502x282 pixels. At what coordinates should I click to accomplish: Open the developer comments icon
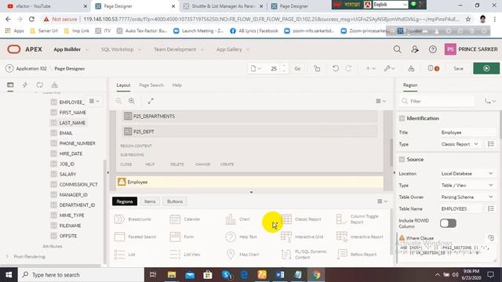click(x=434, y=68)
